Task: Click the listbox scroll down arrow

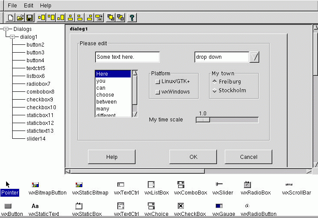Action: click(135, 114)
